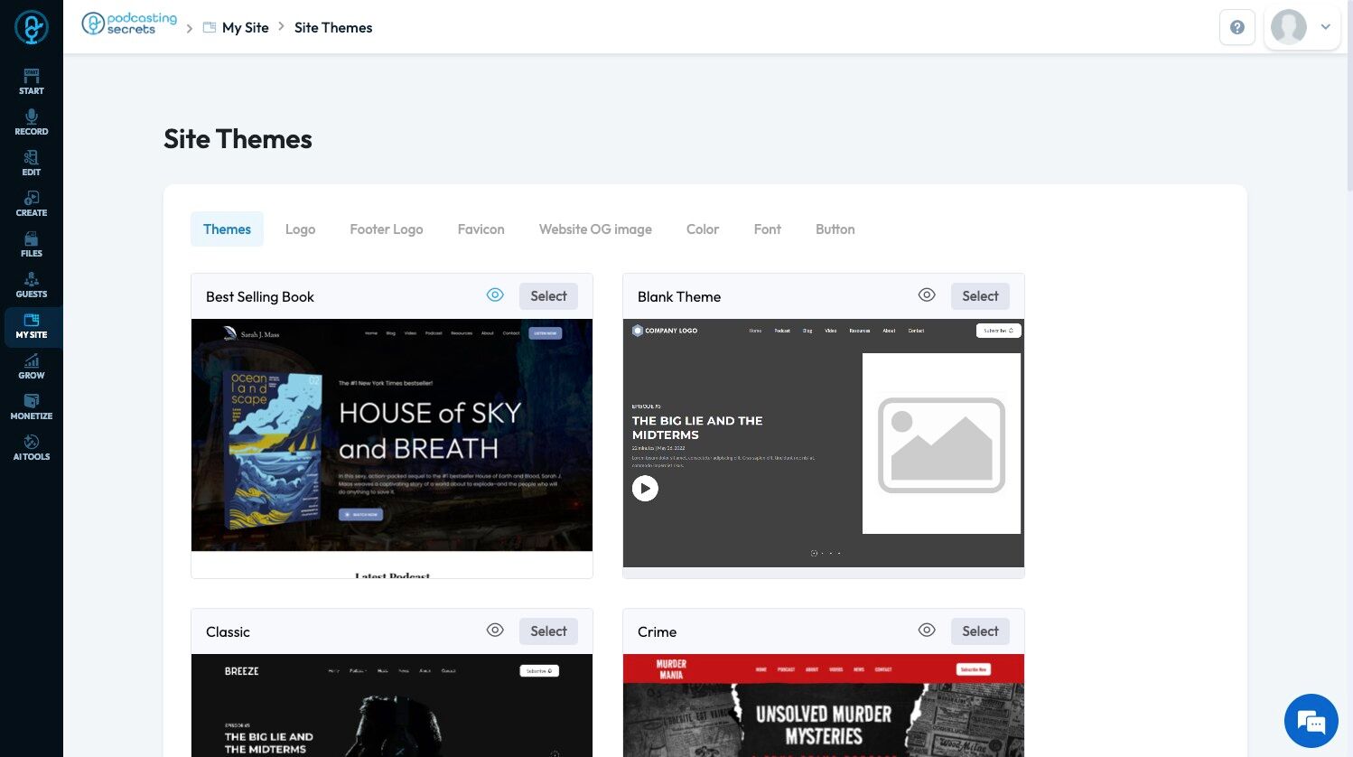Click the Classic theme preview thumbnail
Image resolution: width=1353 pixels, height=757 pixels.
[392, 706]
